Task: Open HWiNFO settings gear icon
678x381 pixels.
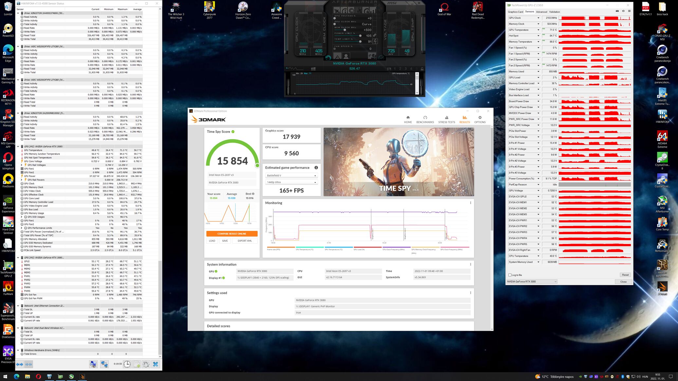Action: pyautogui.click(x=146, y=364)
